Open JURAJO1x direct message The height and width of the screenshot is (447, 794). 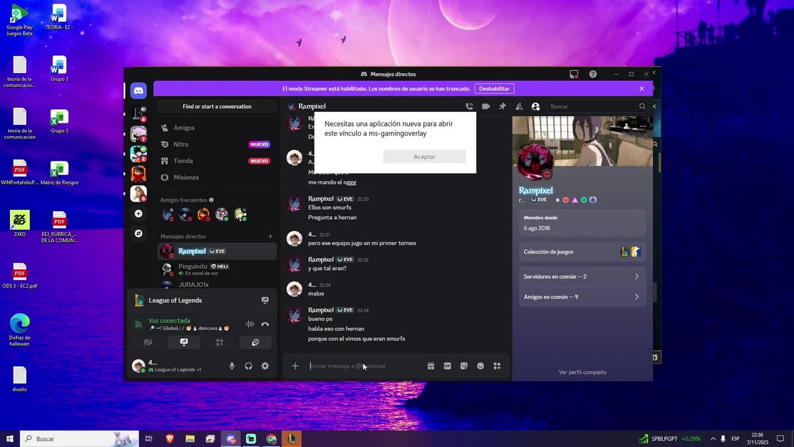pos(217,285)
